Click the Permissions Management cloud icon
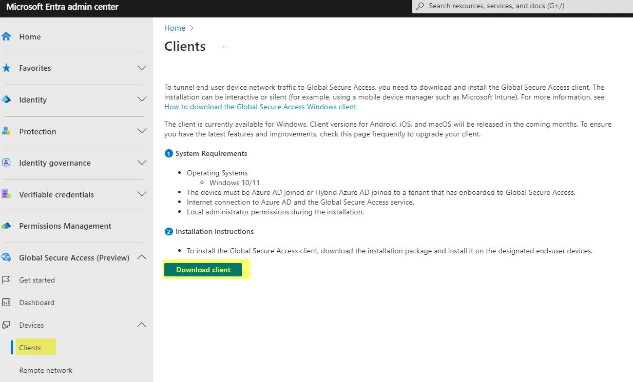Screen dimensions: 633x382 [6, 226]
